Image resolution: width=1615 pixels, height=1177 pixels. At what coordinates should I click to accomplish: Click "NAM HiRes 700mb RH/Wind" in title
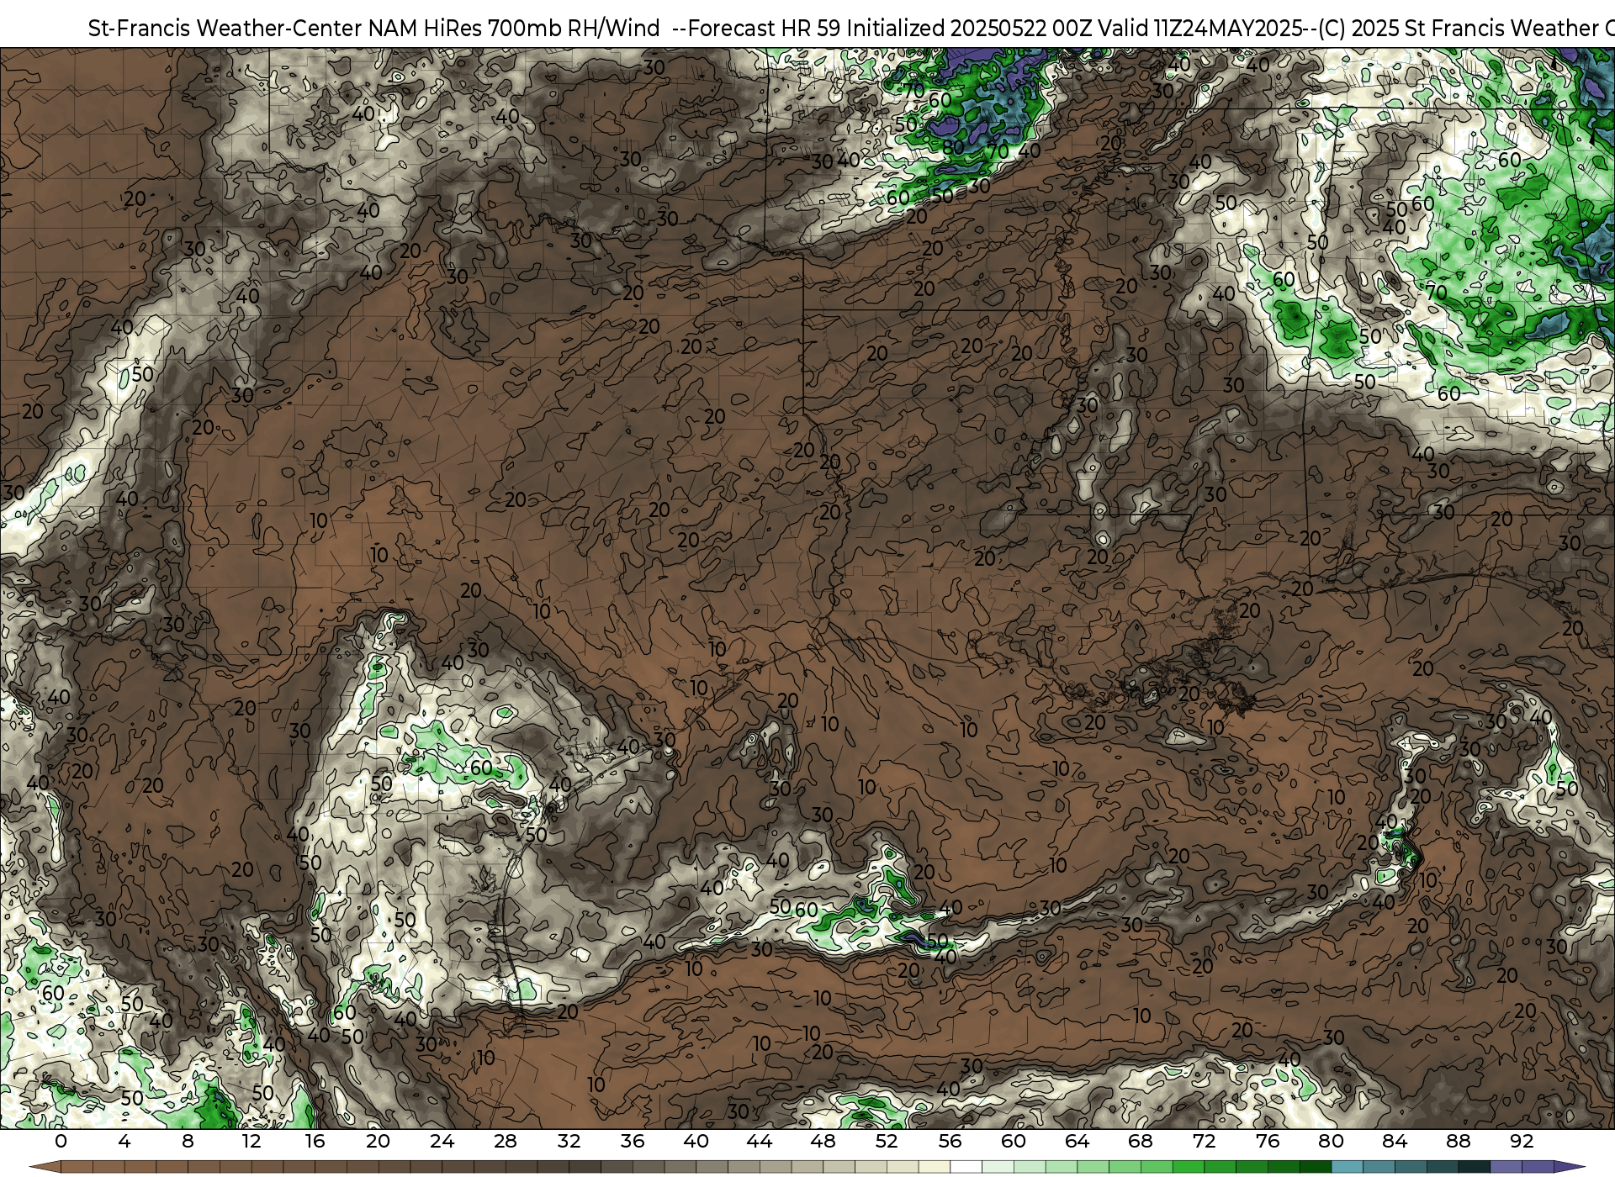coord(514,29)
